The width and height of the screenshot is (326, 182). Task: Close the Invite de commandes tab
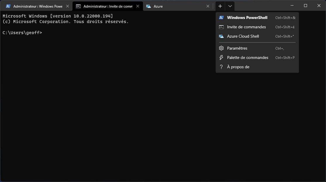pyautogui.click(x=138, y=6)
